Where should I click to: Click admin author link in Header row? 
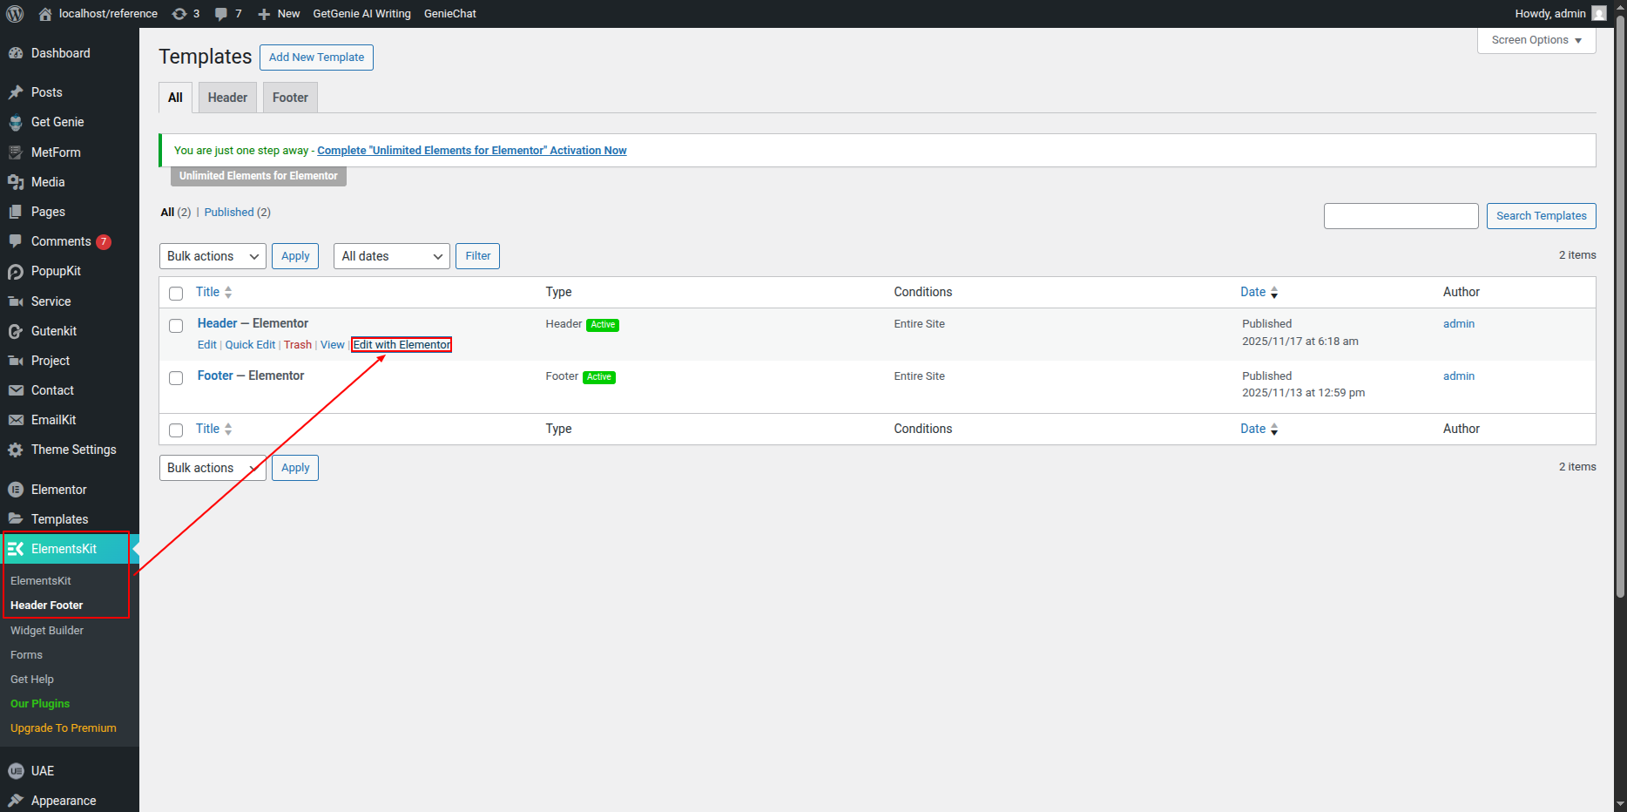coord(1459,324)
